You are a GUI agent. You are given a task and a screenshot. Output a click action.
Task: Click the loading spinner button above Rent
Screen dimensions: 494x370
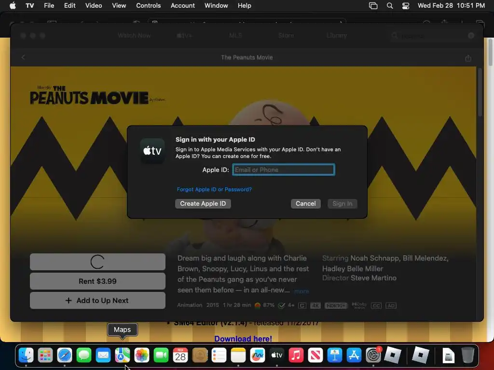point(97,262)
